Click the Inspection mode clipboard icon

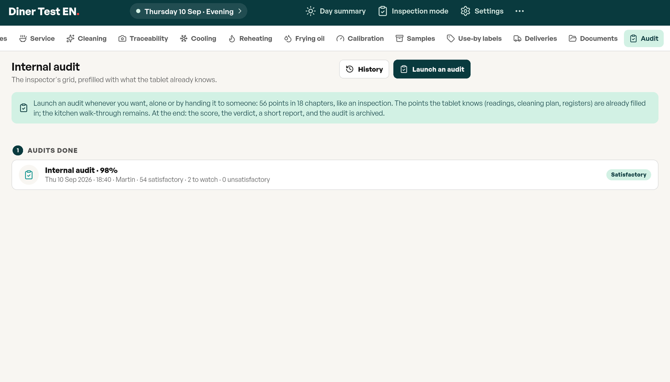click(x=383, y=11)
